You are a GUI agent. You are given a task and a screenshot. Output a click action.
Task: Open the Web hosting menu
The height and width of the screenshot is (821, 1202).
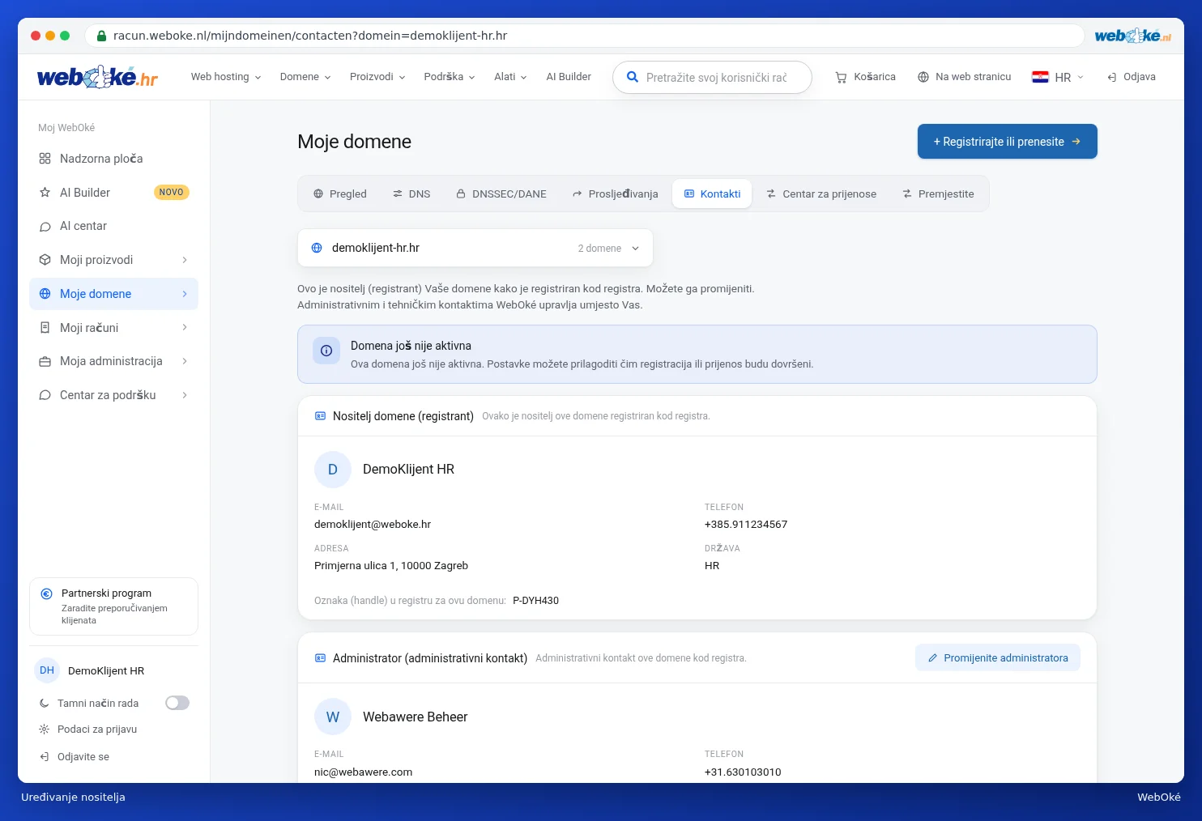coord(226,77)
